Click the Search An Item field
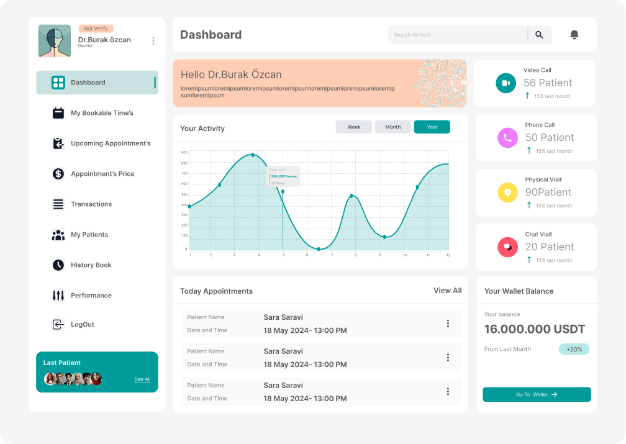The width and height of the screenshot is (626, 444). [458, 35]
